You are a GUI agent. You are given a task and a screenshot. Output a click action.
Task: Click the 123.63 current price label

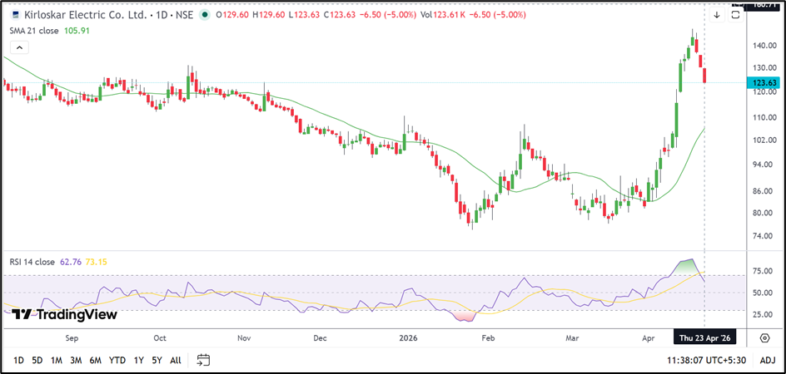[x=764, y=83]
